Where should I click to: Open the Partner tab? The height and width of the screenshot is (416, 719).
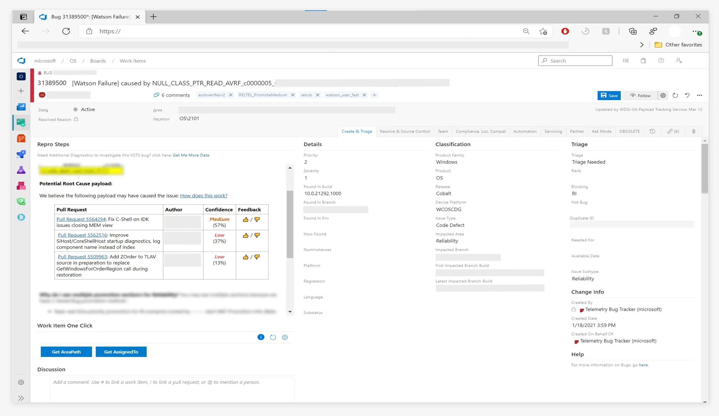click(577, 131)
